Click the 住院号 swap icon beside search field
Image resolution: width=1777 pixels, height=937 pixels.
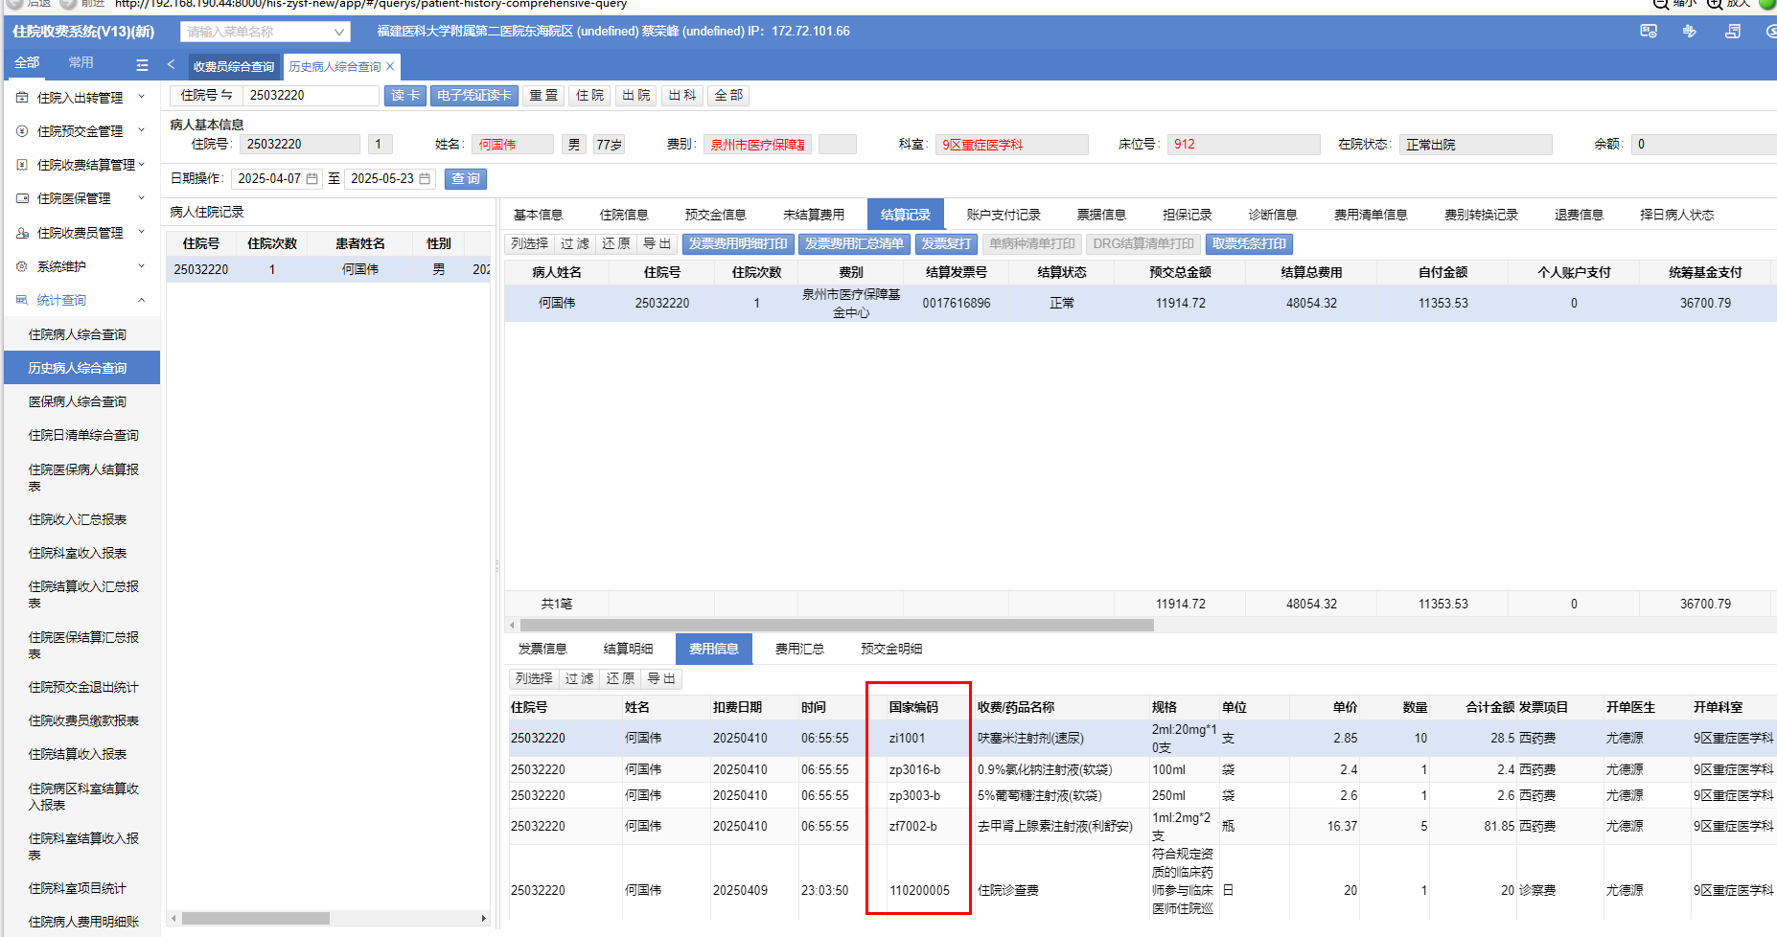click(x=227, y=95)
